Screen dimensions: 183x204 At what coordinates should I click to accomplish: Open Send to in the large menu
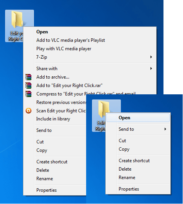click(x=44, y=130)
